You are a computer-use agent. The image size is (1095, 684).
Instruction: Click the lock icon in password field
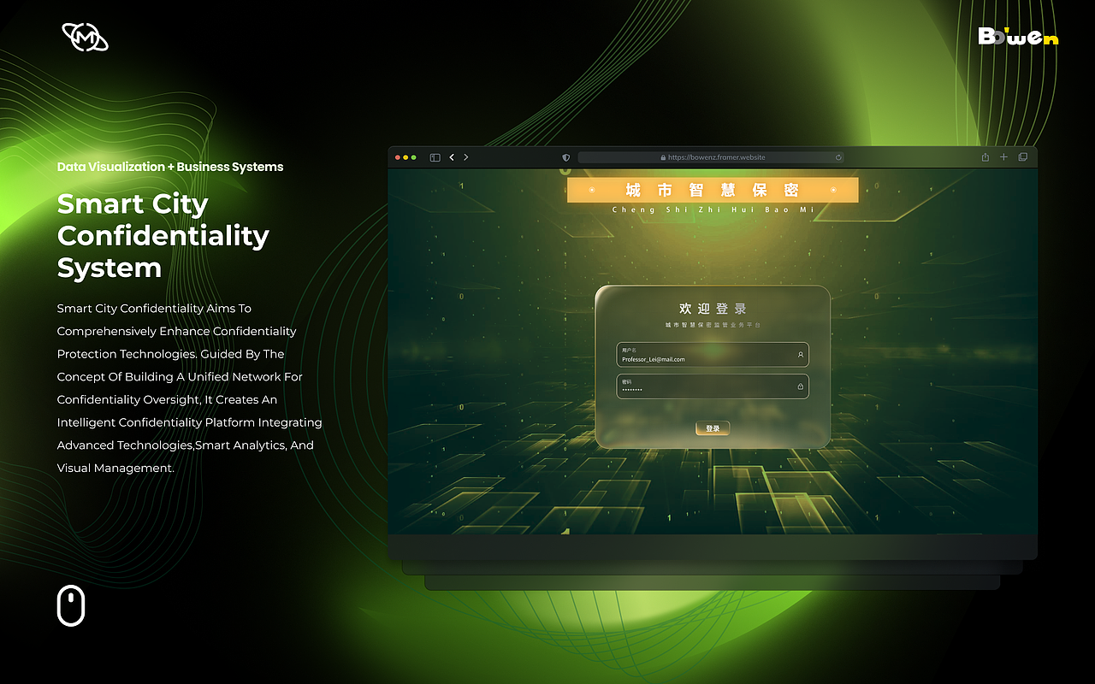tap(801, 386)
